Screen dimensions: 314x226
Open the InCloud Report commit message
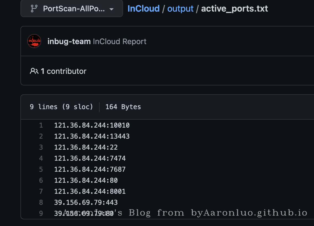click(x=120, y=42)
